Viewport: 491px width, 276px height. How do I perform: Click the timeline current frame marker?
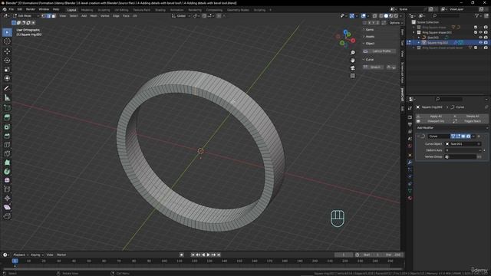(15, 261)
